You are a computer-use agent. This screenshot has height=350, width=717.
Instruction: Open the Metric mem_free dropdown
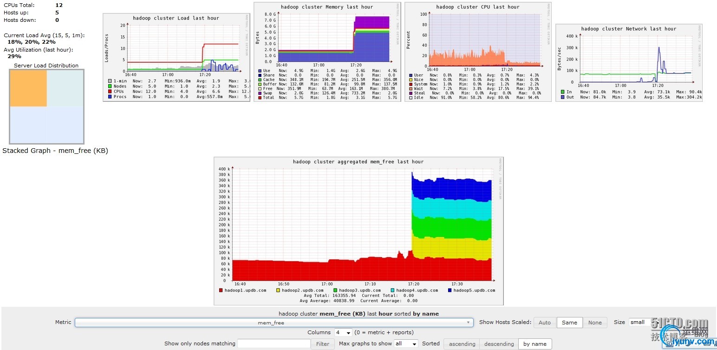point(274,323)
